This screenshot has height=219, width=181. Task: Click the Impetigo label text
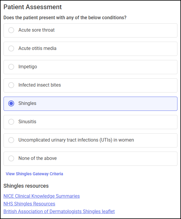28,67
